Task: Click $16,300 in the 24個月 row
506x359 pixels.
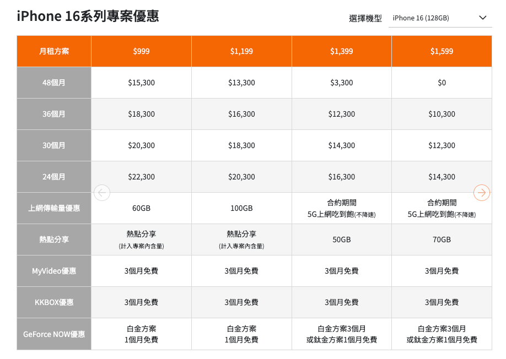Action: [341, 177]
